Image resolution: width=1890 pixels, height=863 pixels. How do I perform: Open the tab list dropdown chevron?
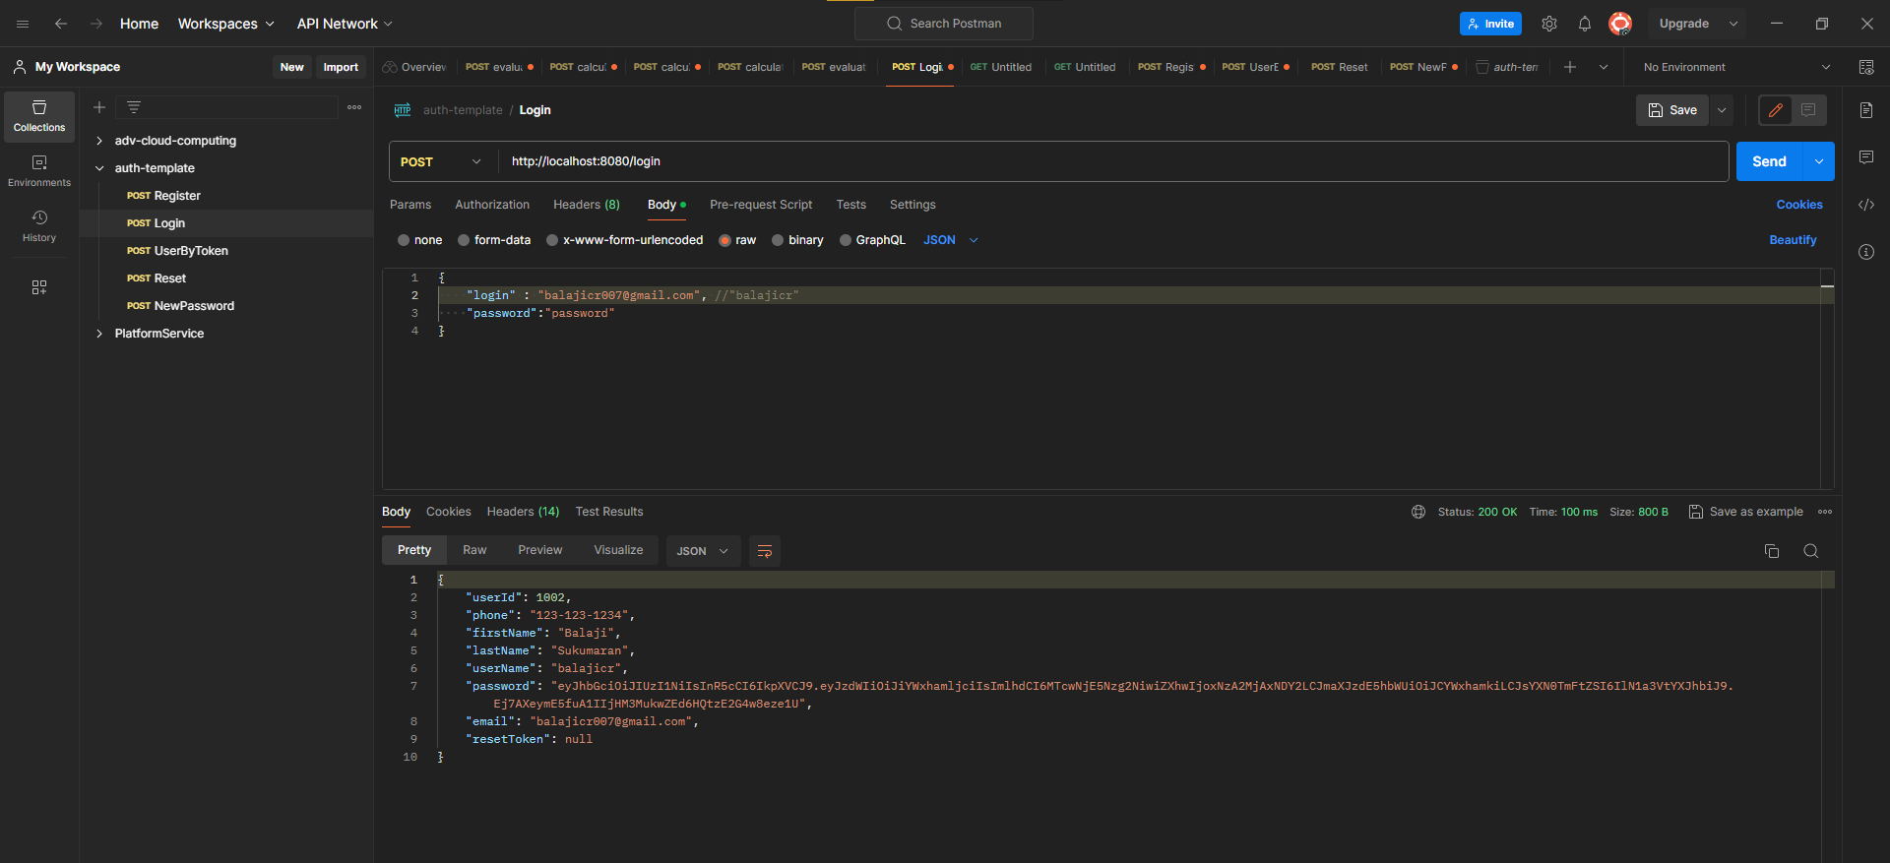pos(1604,67)
